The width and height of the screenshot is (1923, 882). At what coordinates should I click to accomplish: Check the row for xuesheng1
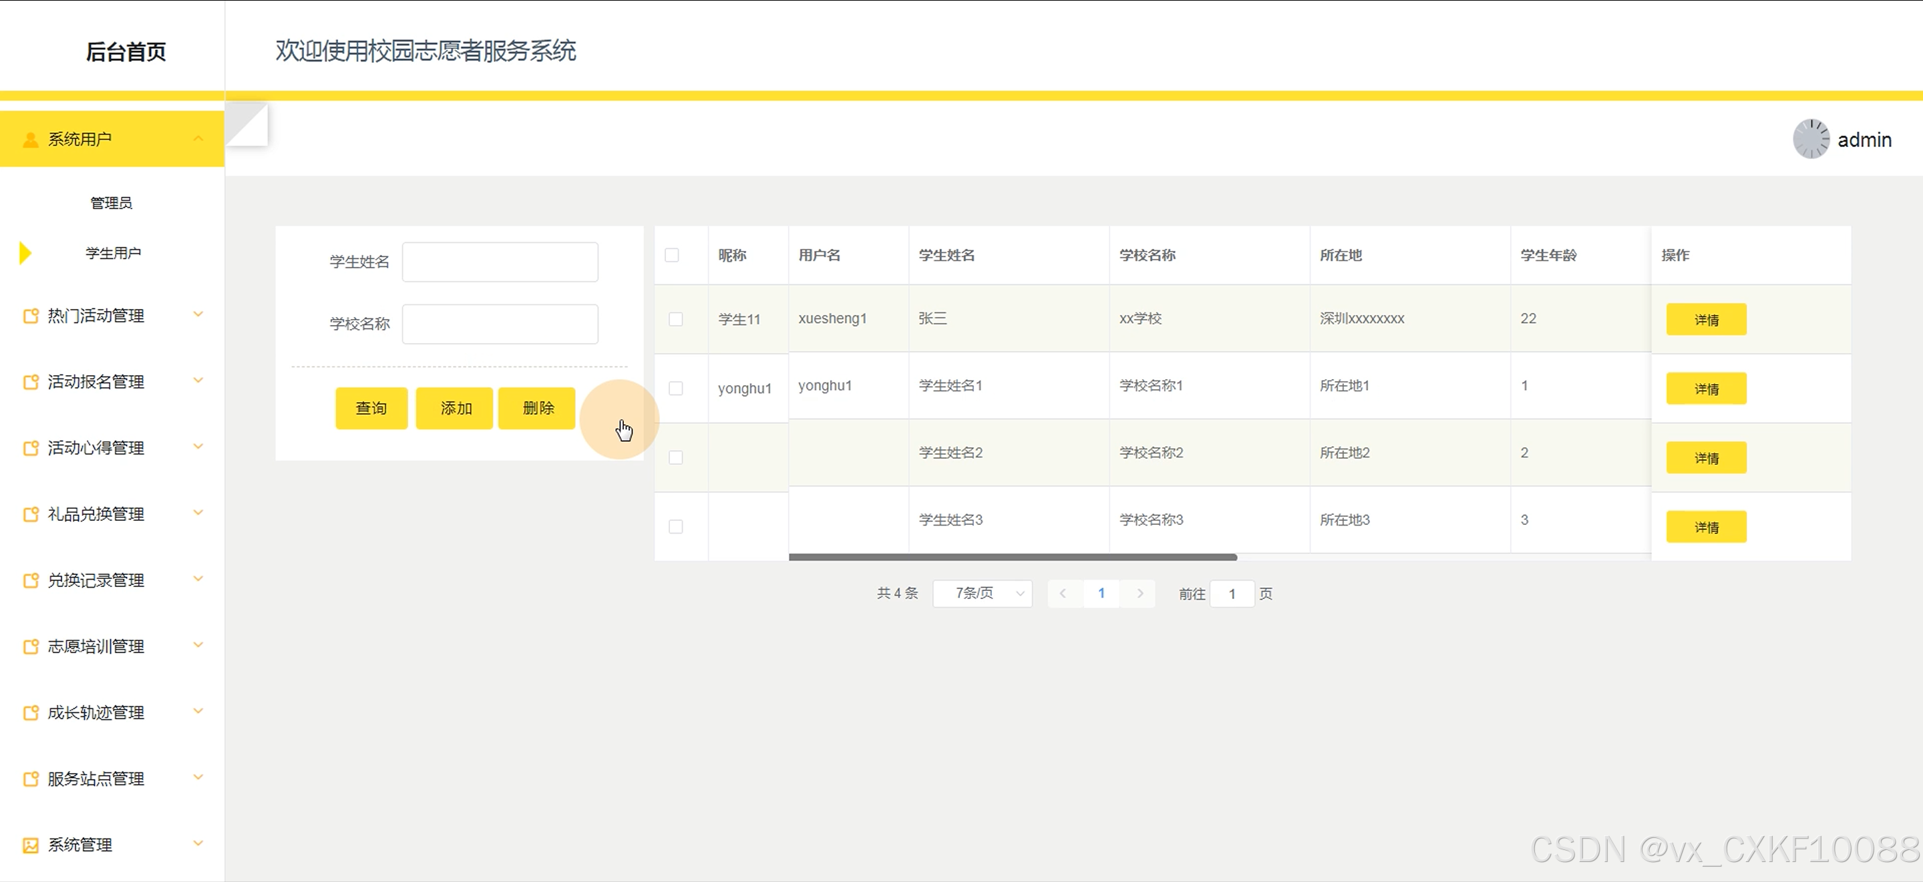(675, 319)
